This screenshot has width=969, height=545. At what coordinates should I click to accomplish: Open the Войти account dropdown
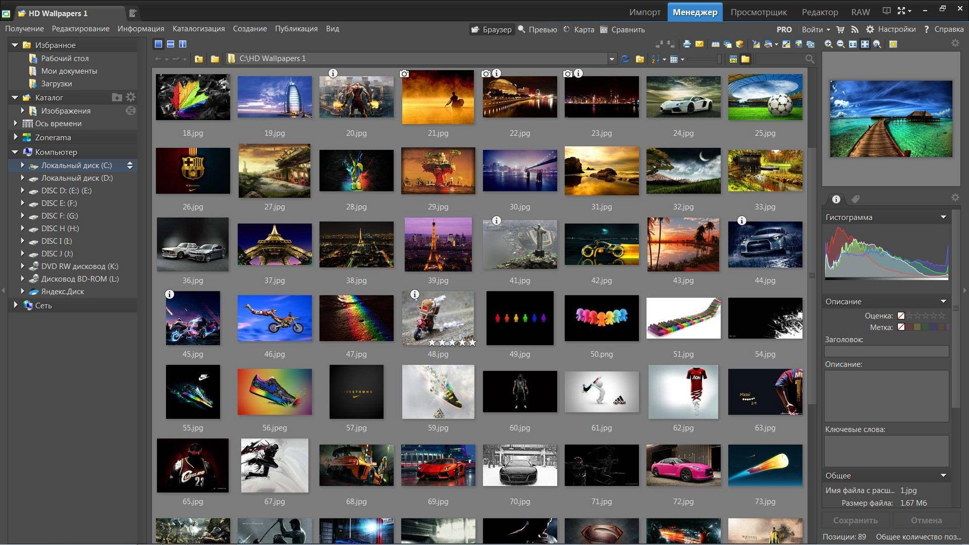816,29
